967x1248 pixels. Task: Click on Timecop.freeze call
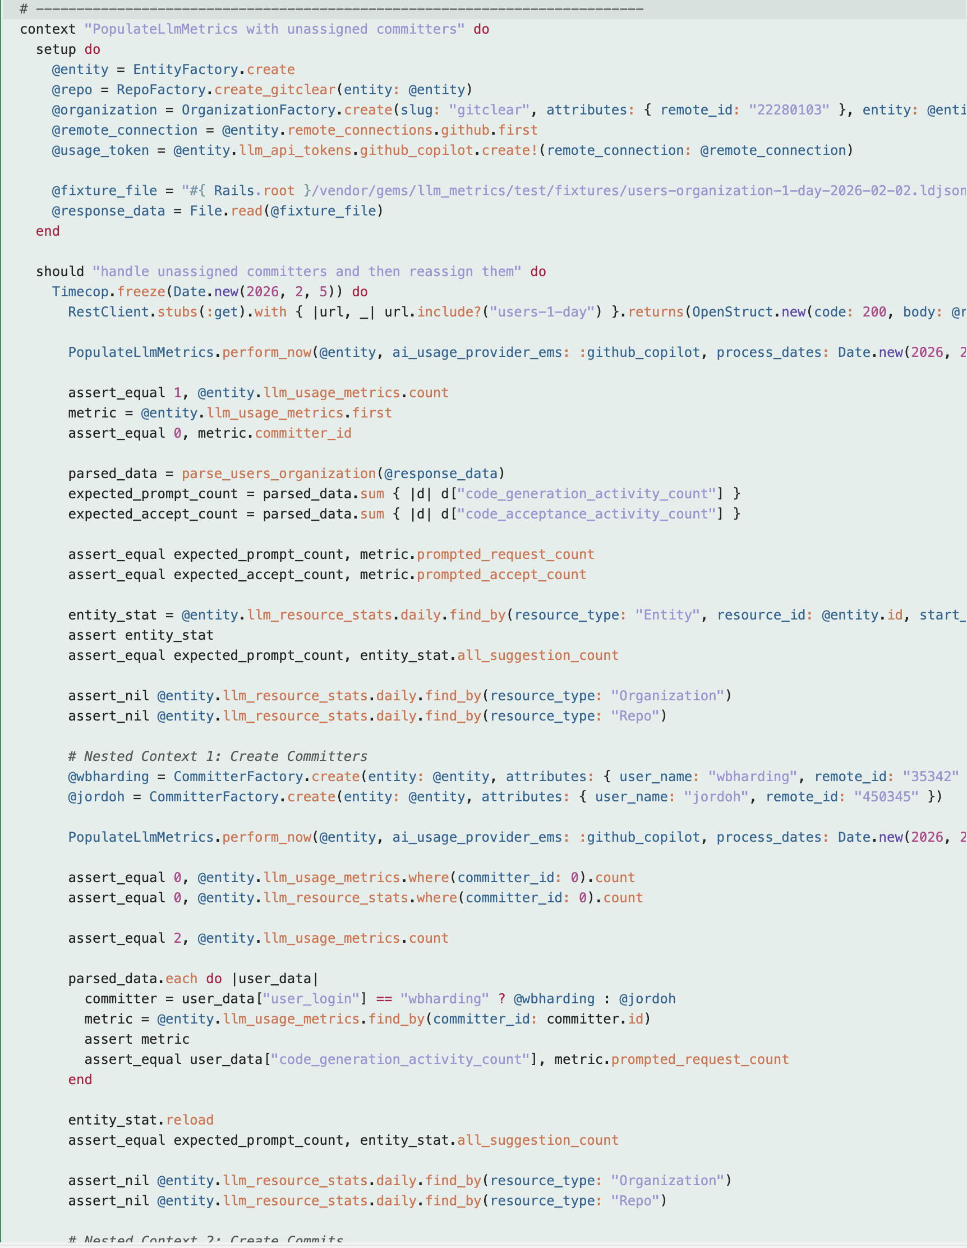pyautogui.click(x=108, y=291)
